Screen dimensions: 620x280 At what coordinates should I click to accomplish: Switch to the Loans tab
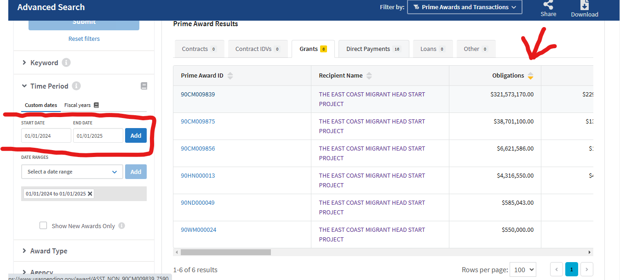(x=433, y=49)
